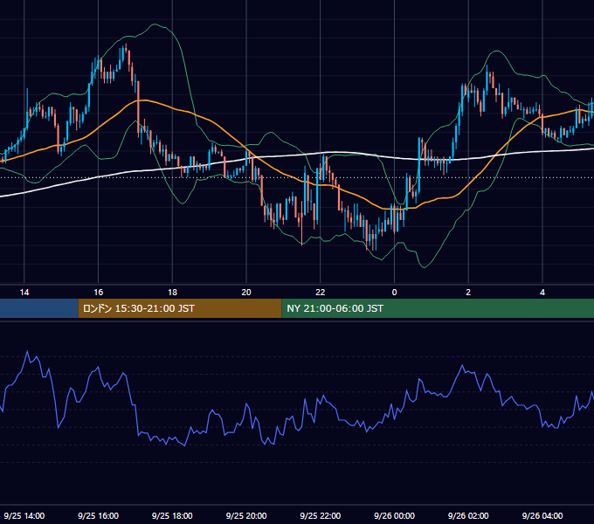Image resolution: width=594 pixels, height=524 pixels.
Task: Click the London session bar 15:30-21:00 JST
Action: (180, 308)
